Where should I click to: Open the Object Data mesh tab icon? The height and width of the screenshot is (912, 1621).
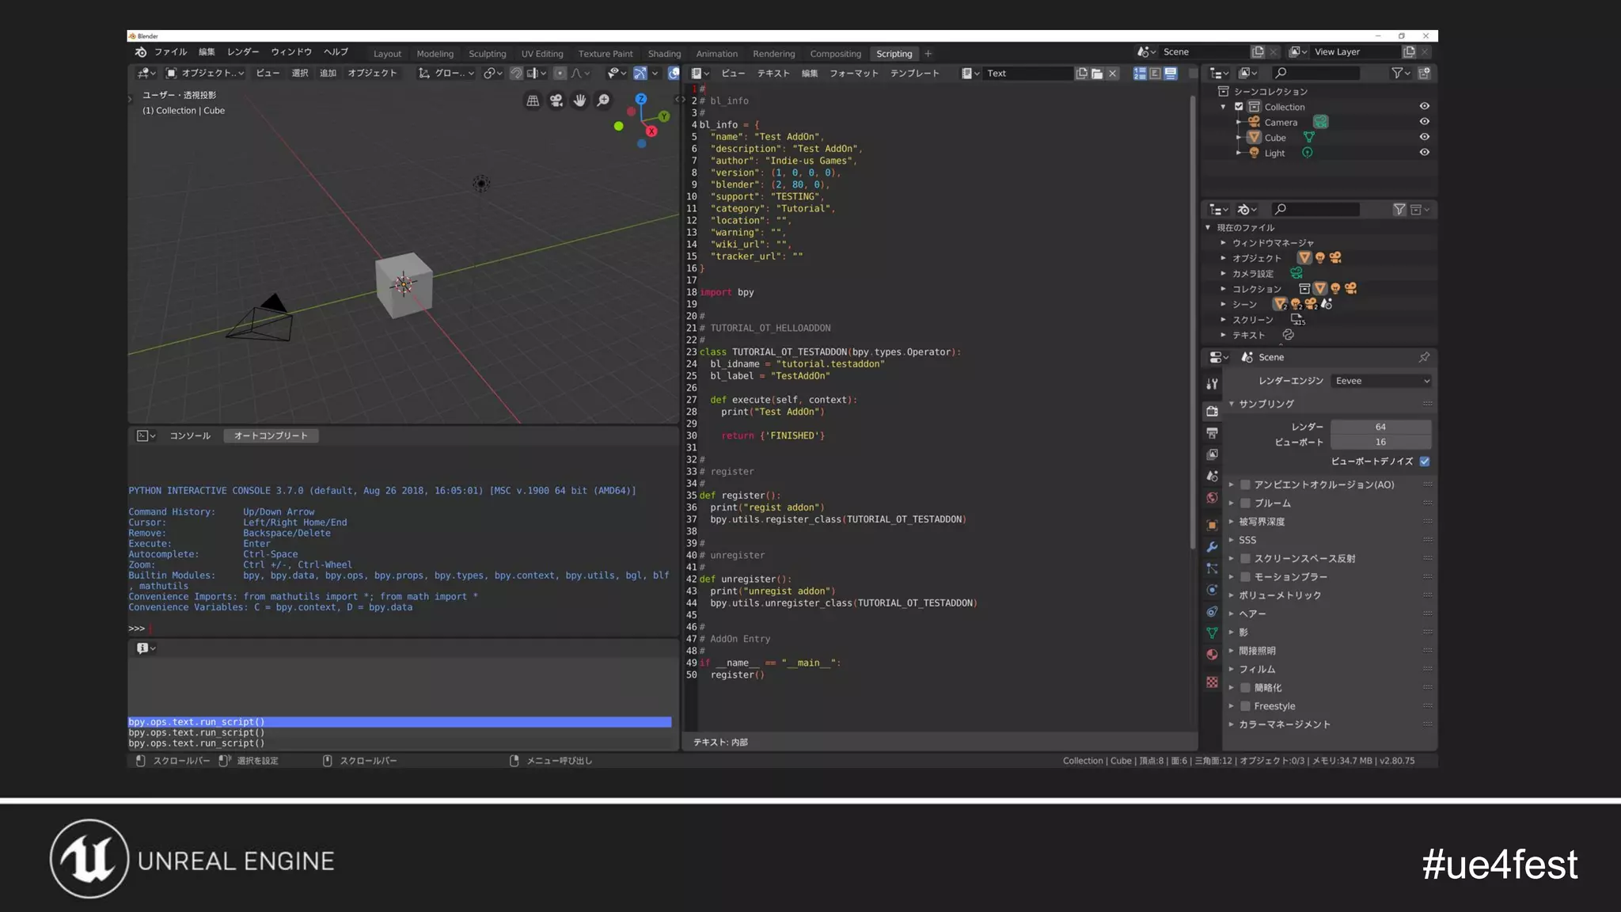point(1212,633)
